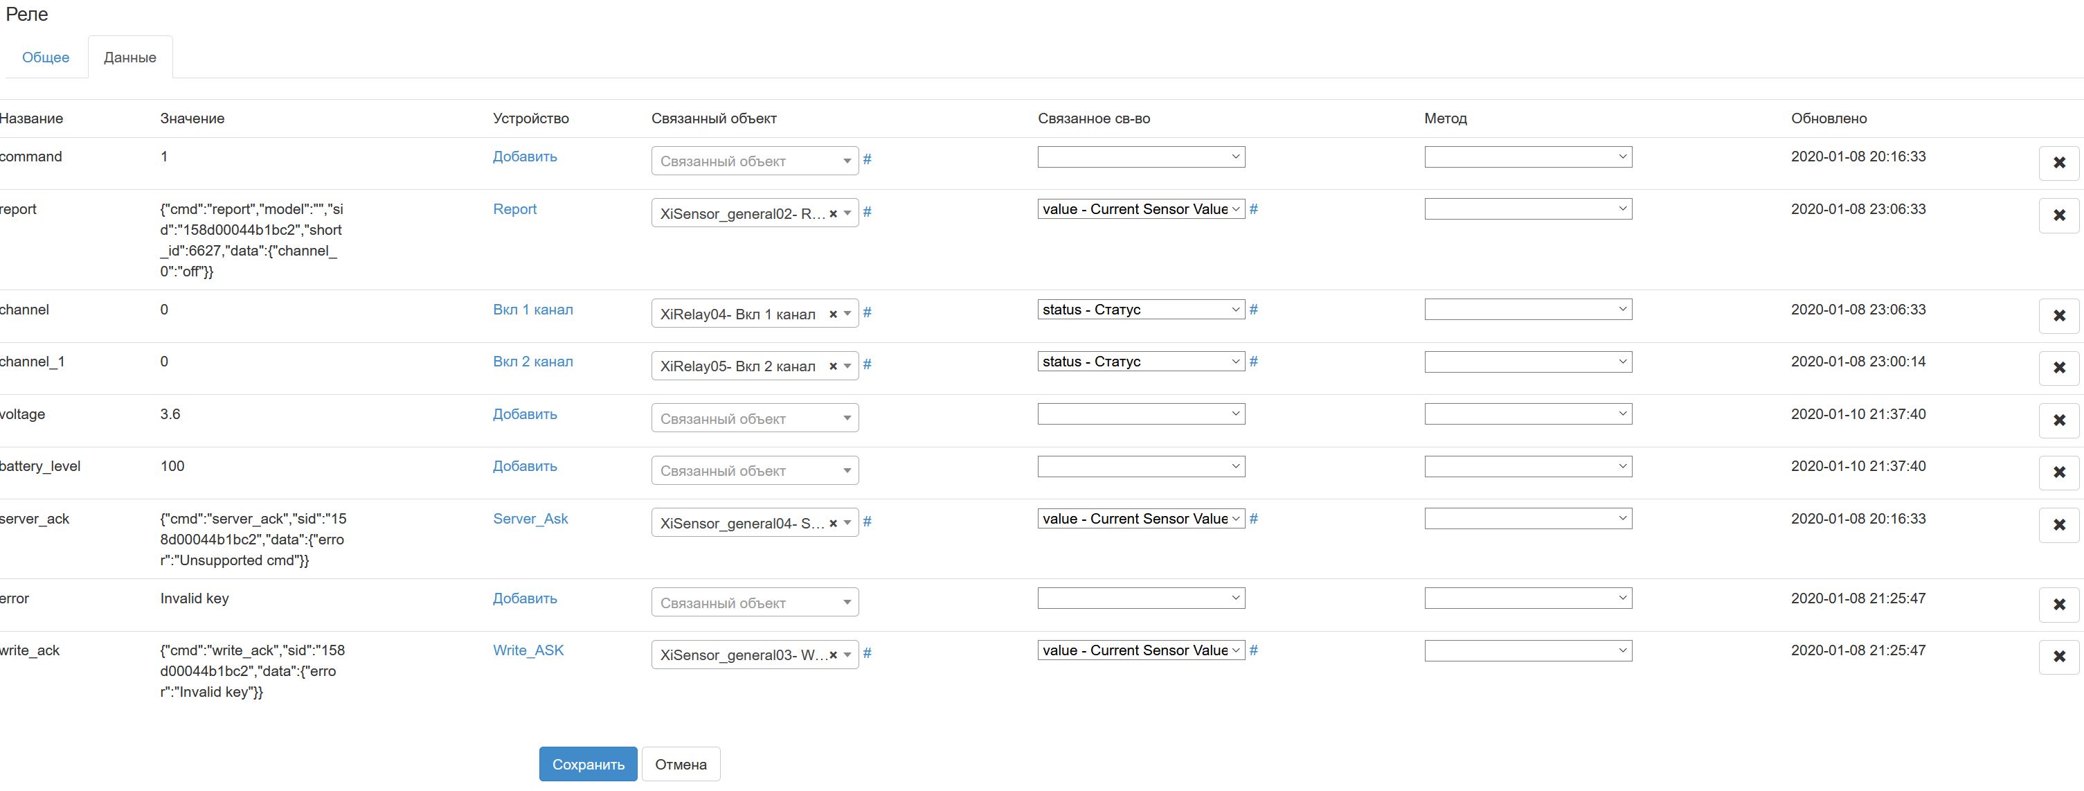Clear XiRelay04 linked object with small x

(832, 314)
